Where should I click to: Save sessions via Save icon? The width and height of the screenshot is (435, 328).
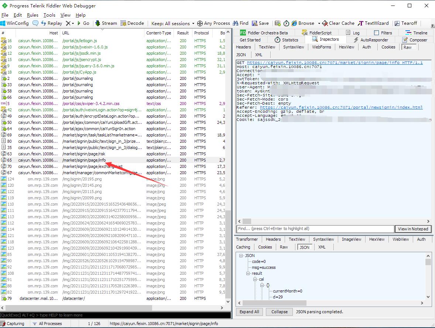point(260,23)
